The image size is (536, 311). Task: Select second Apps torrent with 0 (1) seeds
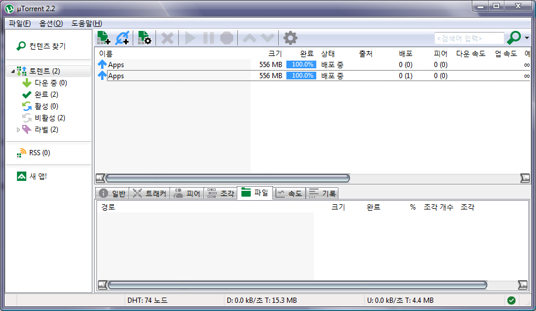313,76
